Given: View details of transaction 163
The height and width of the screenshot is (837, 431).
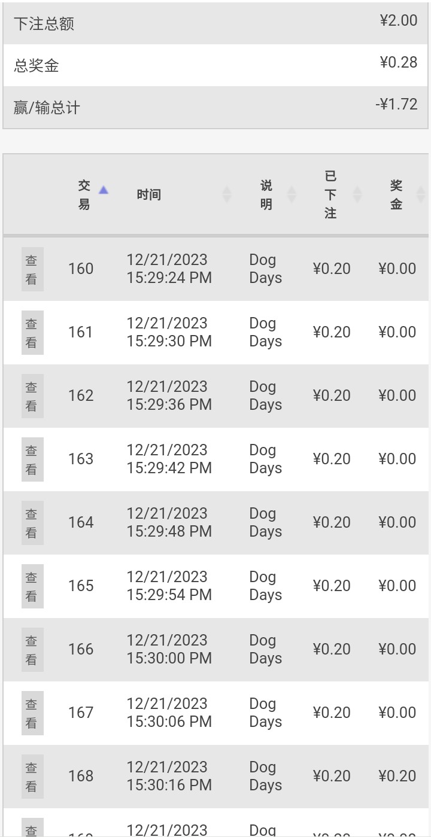Looking at the screenshot, I should pyautogui.click(x=32, y=459).
